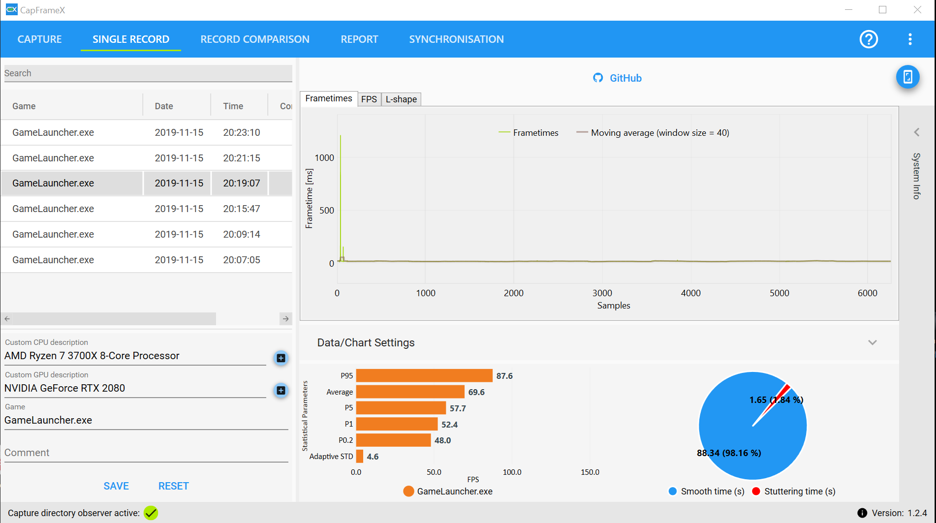Sort records by Date column header

tap(177, 106)
